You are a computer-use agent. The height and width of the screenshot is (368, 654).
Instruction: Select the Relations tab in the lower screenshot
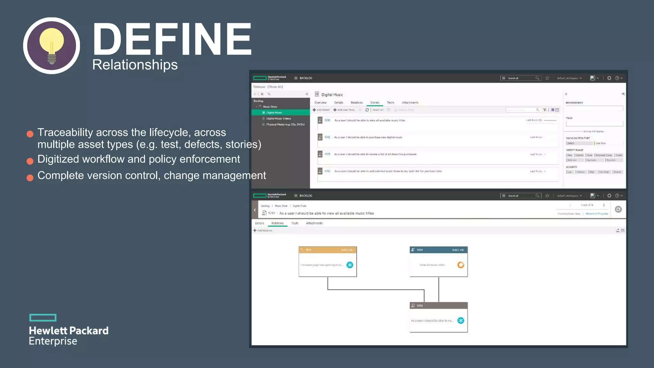(x=278, y=223)
